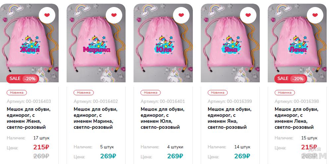Add Женя shoe bag to favorites heart
This screenshot has width=332, height=164.
click(x=47, y=15)
